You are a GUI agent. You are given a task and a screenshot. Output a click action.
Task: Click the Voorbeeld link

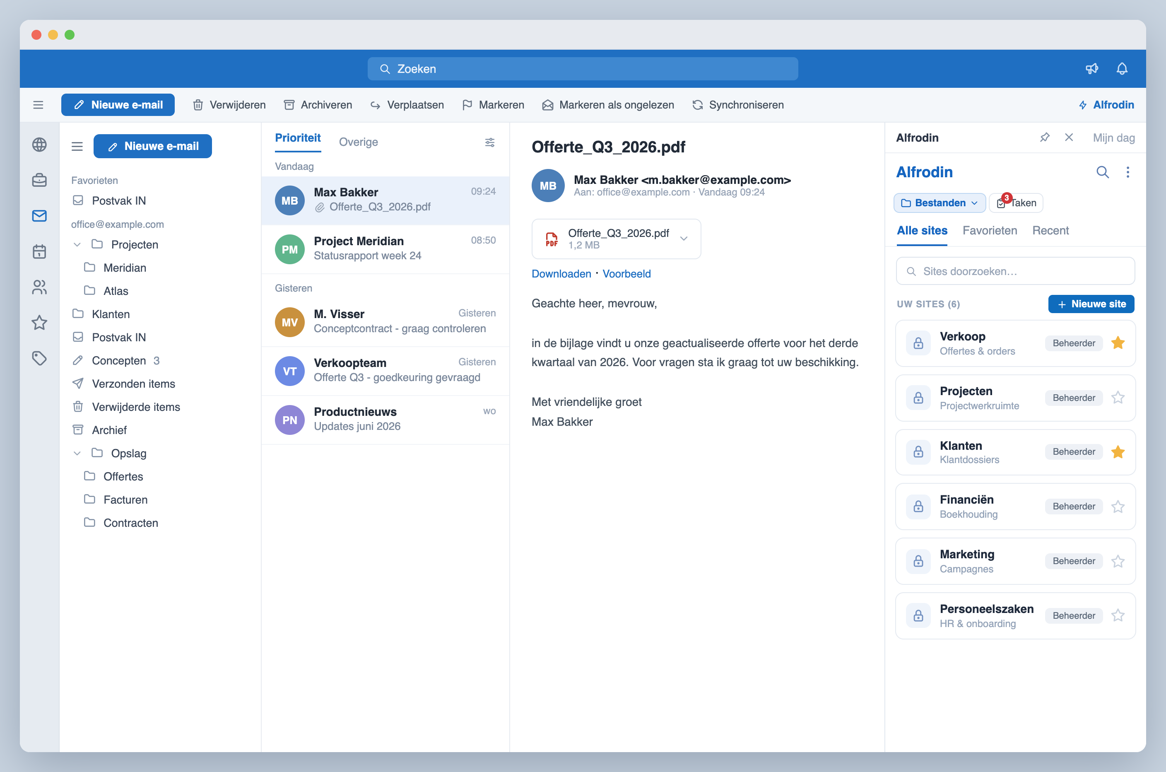click(x=626, y=274)
